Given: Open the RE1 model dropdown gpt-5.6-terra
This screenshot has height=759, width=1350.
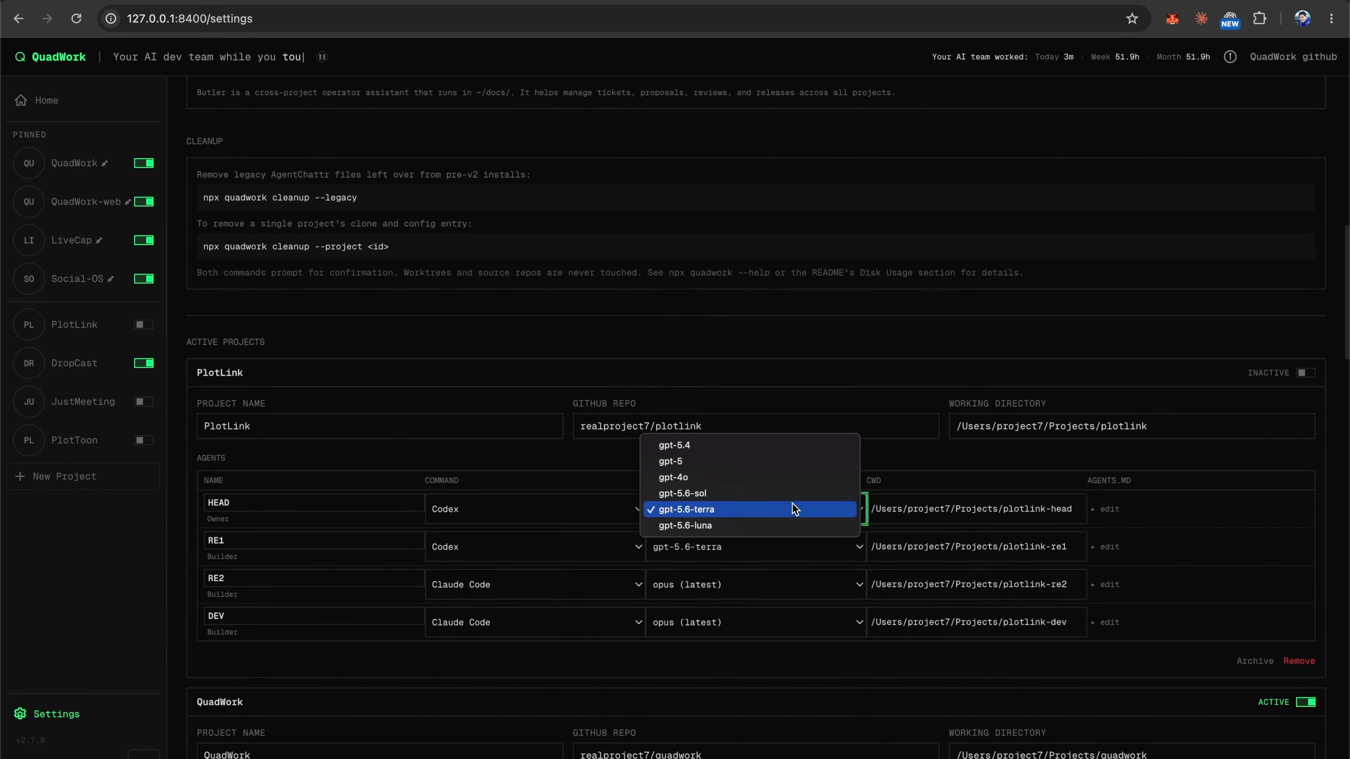Looking at the screenshot, I should coord(756,546).
